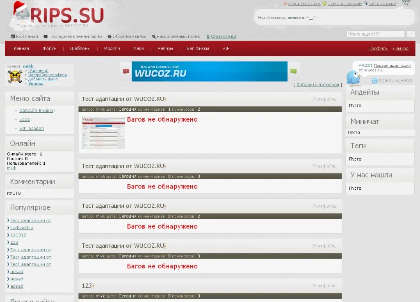
Task: Click the arrow icon before the Выход link in the red bar
Action: tap(393, 49)
